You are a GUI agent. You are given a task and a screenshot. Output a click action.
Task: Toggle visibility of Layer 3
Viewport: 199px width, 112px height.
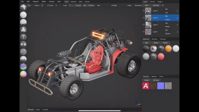point(143,18)
